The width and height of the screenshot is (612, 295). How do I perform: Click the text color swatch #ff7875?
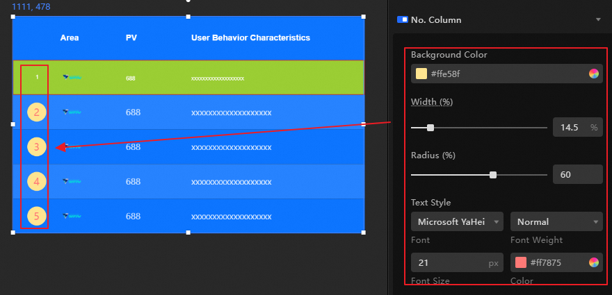pyautogui.click(x=521, y=262)
